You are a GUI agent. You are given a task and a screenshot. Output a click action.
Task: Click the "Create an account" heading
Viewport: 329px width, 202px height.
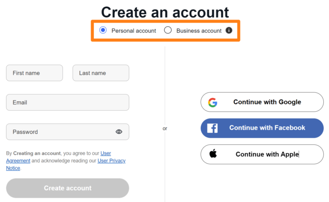pyautogui.click(x=165, y=12)
